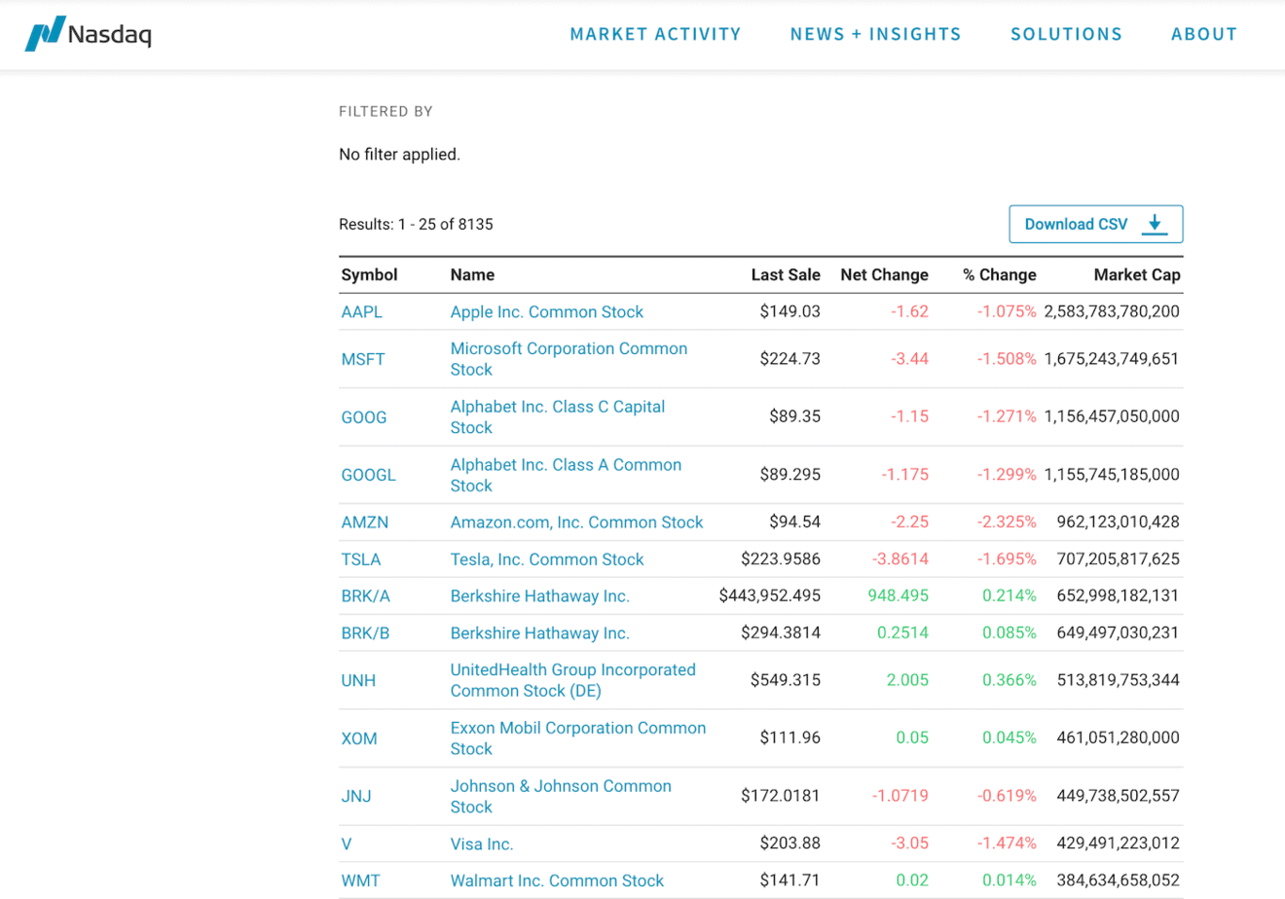Select WMT market cap 384,634,658,052
The image size is (1285, 899).
coord(1118,881)
